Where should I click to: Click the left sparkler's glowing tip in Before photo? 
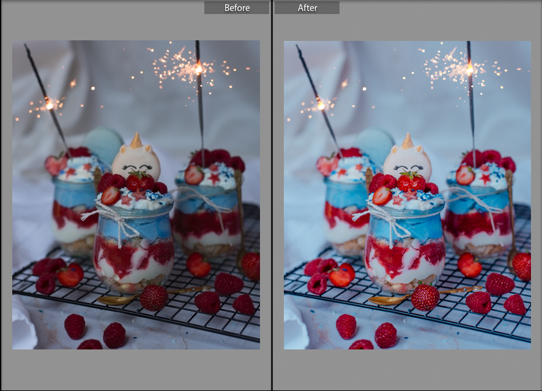[x=49, y=105]
